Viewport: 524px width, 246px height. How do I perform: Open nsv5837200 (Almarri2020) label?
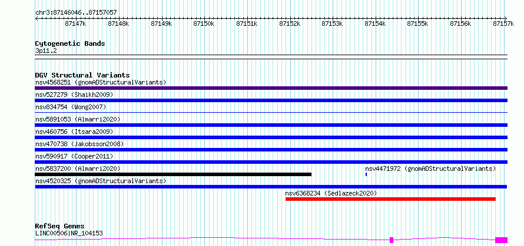pyautogui.click(x=78, y=169)
